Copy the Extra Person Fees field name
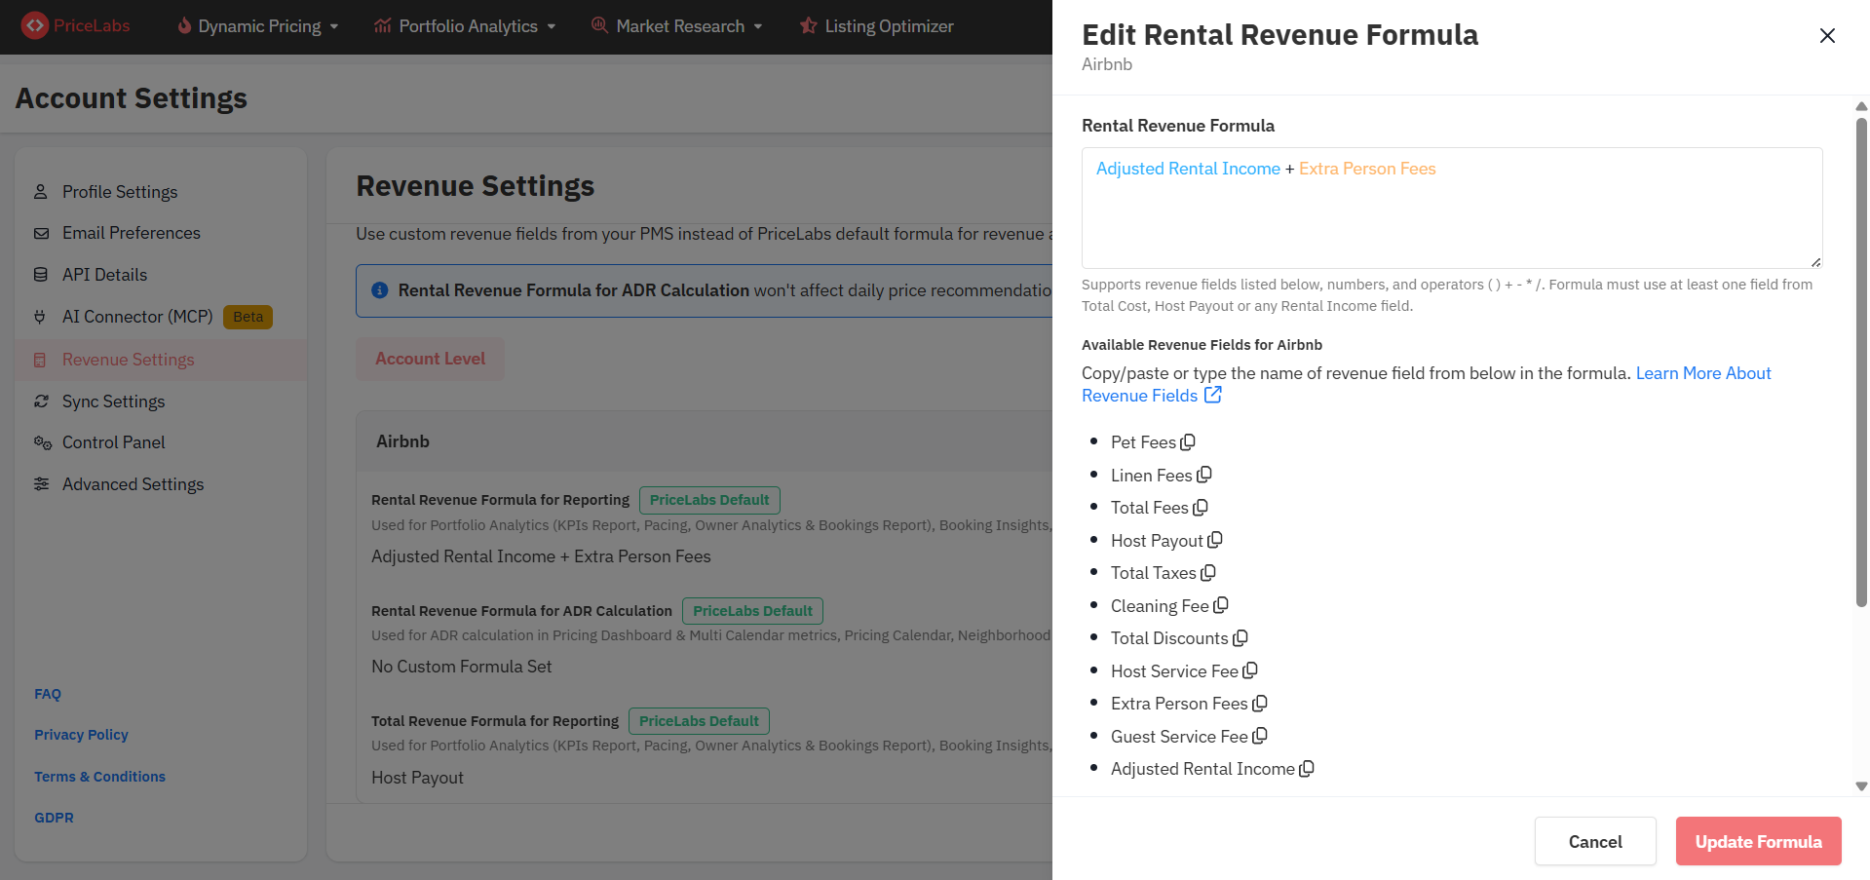1870x880 pixels. point(1260,704)
